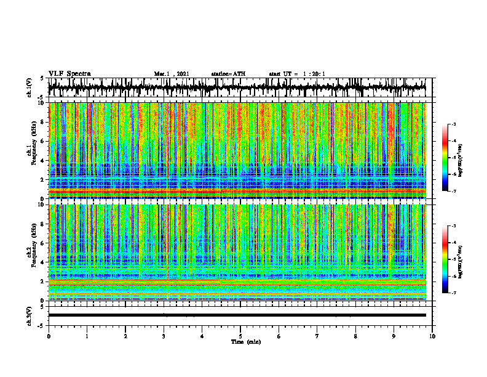The width and height of the screenshot is (487, 377).
Task: Click the 'station=ATH' header label
Action: coord(228,74)
